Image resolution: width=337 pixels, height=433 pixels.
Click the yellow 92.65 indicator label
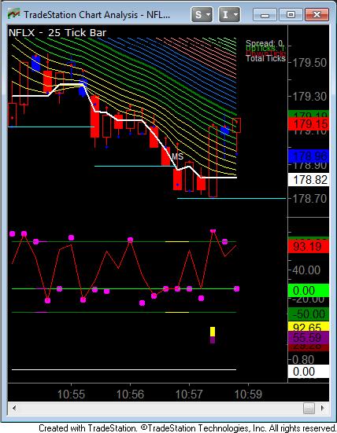[x=309, y=327]
